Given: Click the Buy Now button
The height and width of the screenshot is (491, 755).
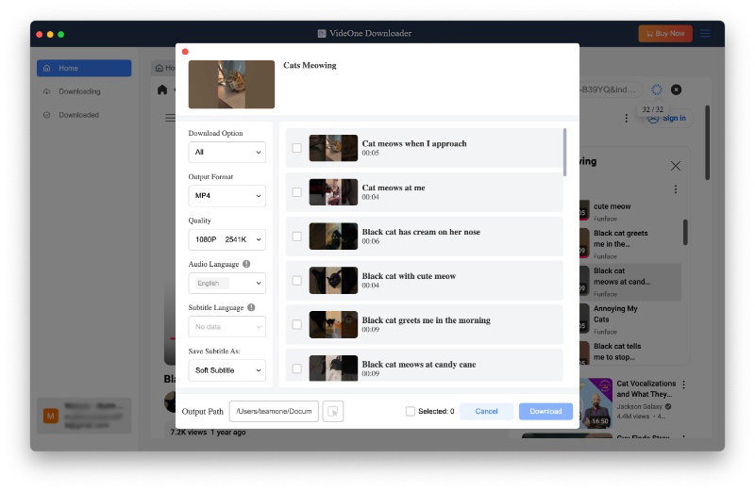Looking at the screenshot, I should [665, 33].
